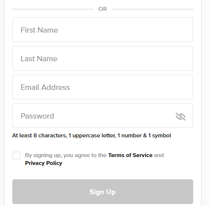Click into the Last Name field
This screenshot has width=209, height=206.
103,58
